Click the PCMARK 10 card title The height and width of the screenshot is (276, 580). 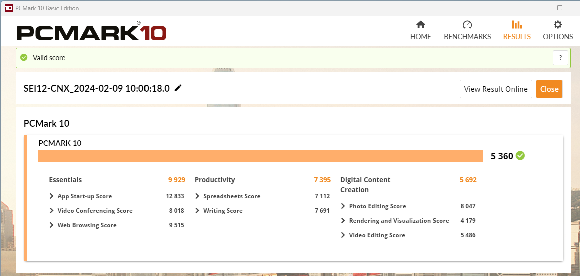pos(60,143)
